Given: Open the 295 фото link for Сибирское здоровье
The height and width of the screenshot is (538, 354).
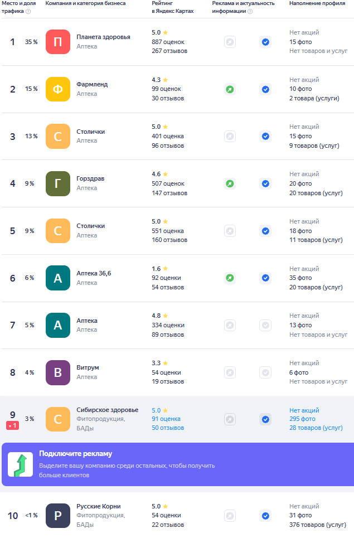Looking at the screenshot, I should tap(302, 419).
